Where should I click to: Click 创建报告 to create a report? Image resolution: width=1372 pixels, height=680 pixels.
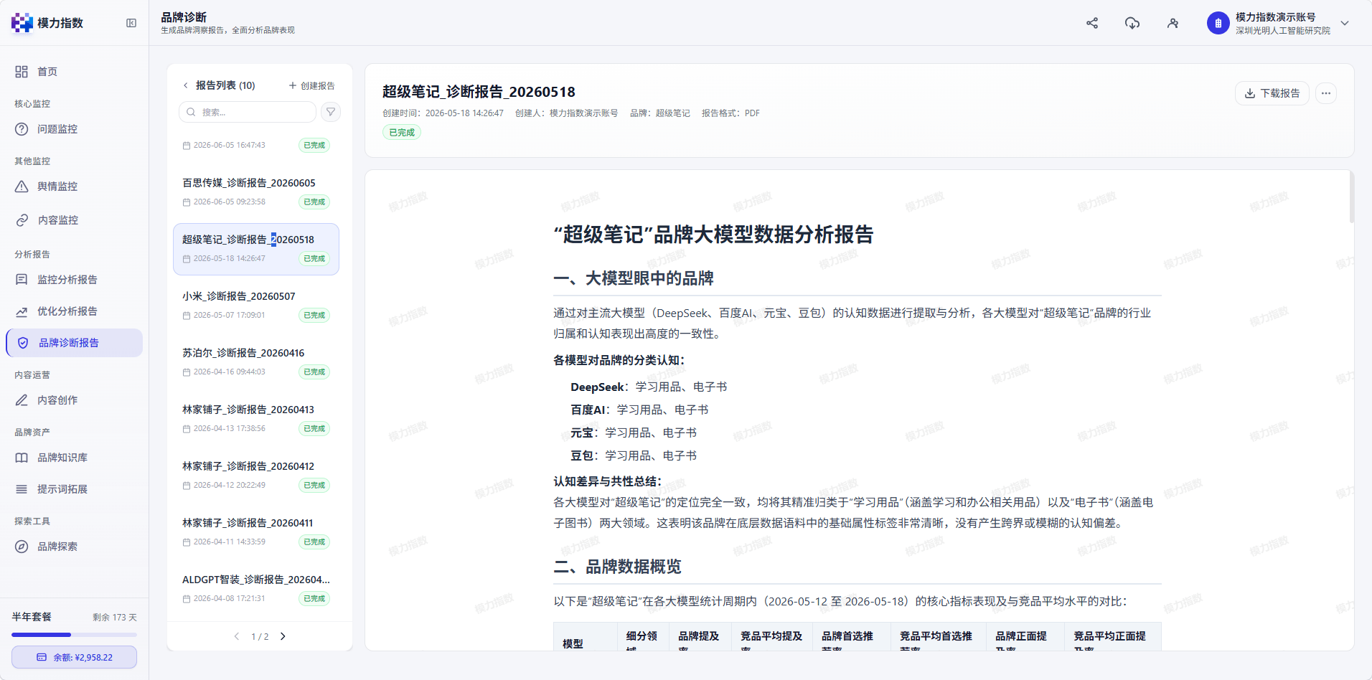point(311,85)
